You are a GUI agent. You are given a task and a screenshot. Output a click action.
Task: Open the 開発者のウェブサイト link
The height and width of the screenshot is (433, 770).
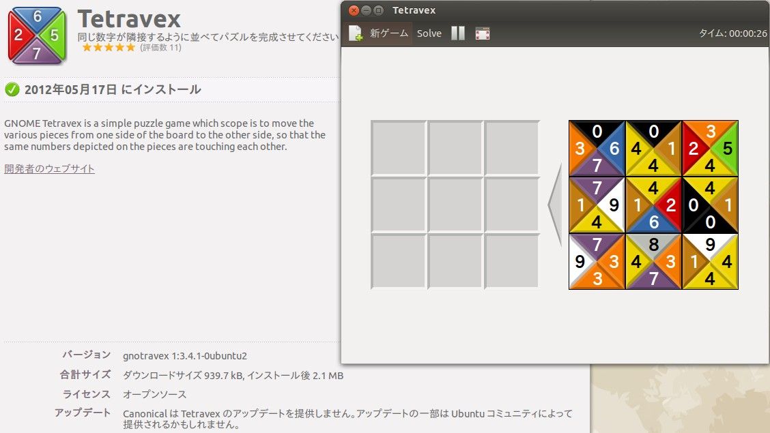tap(49, 168)
